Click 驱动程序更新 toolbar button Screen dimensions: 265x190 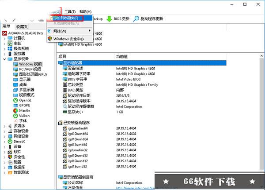(148, 19)
